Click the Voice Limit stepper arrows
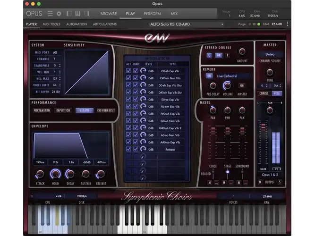 pyautogui.click(x=60, y=85)
